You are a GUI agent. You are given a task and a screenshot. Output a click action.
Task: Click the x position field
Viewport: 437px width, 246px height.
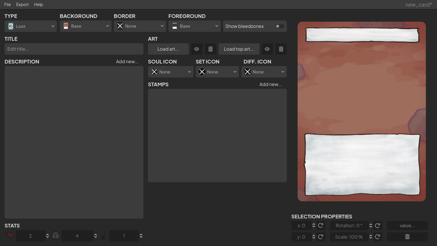(x=301, y=225)
